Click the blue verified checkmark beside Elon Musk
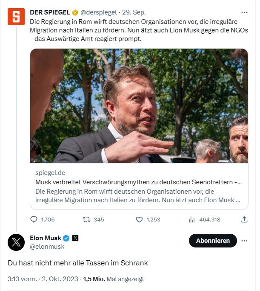 point(66,238)
